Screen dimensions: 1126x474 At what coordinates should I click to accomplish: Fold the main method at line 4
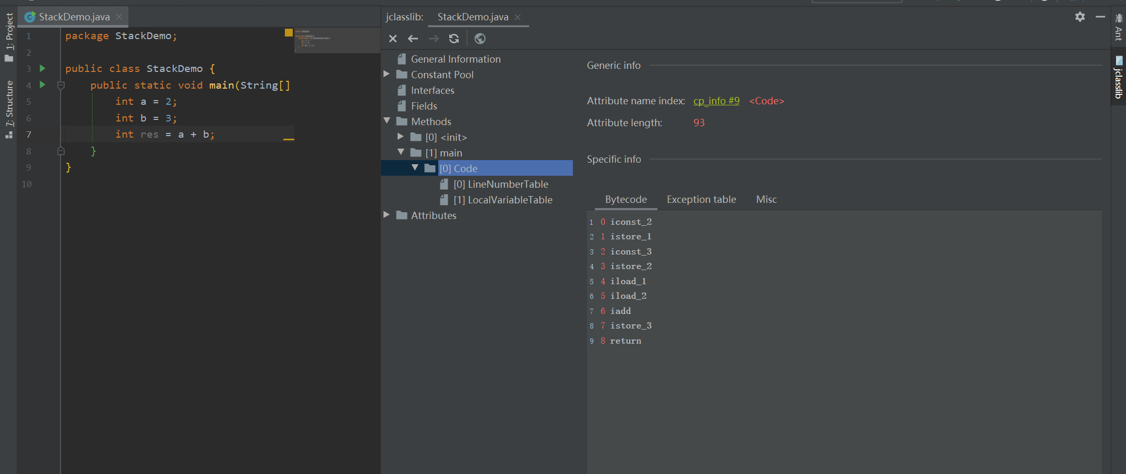61,85
